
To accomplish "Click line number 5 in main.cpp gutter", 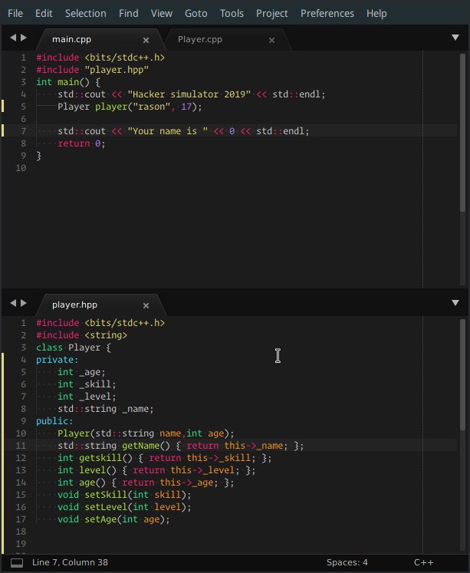I will (x=23, y=107).
